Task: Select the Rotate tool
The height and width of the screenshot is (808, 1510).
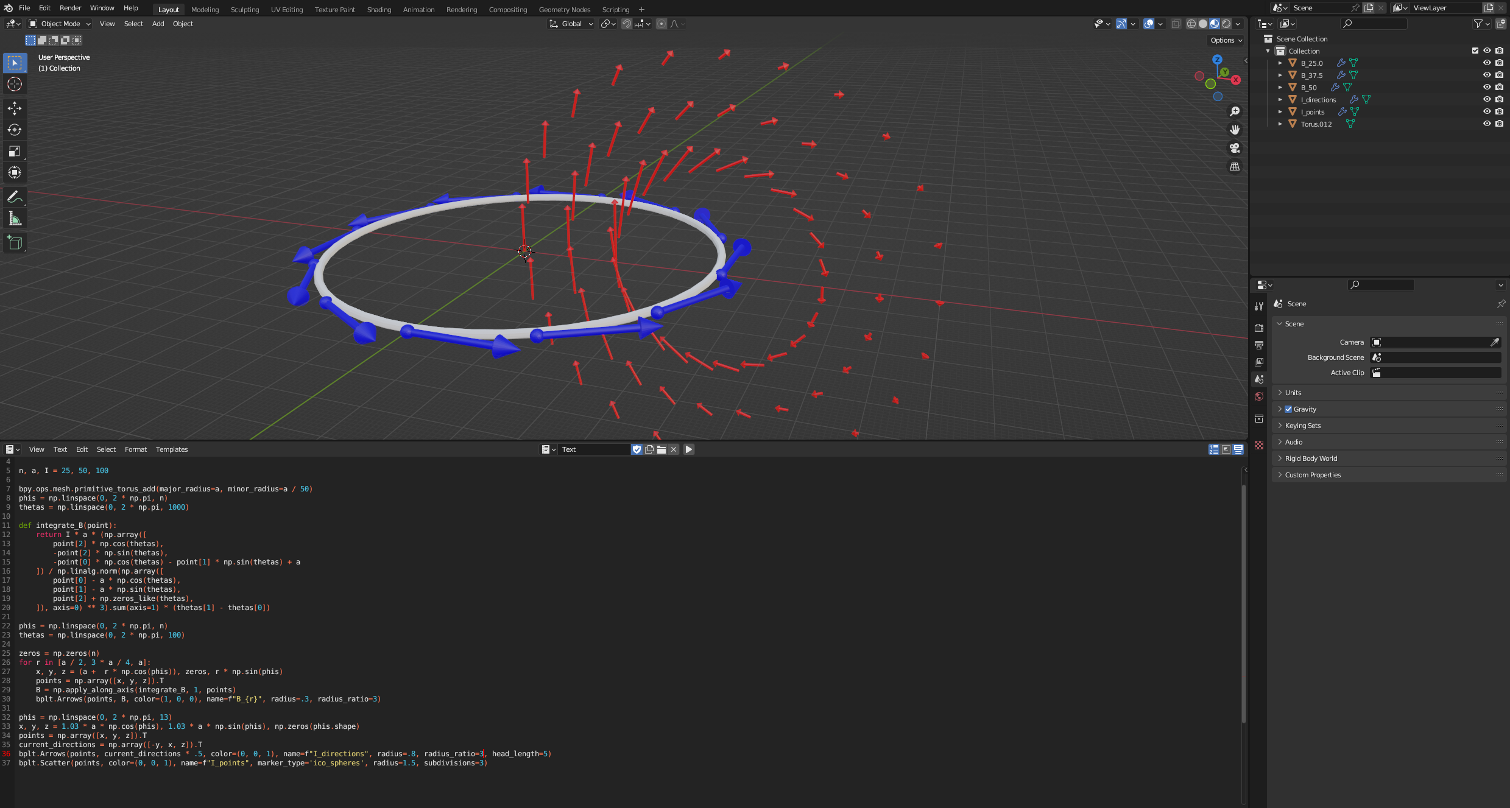Action: coord(15,130)
